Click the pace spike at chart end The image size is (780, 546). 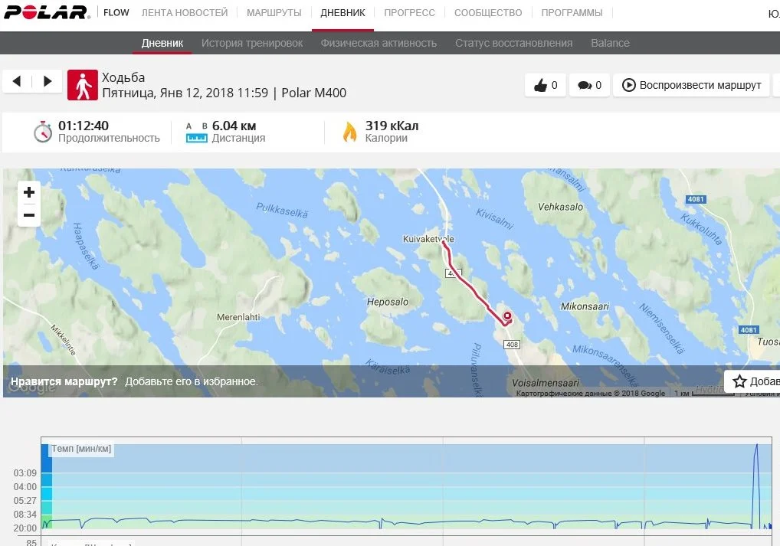756,485
